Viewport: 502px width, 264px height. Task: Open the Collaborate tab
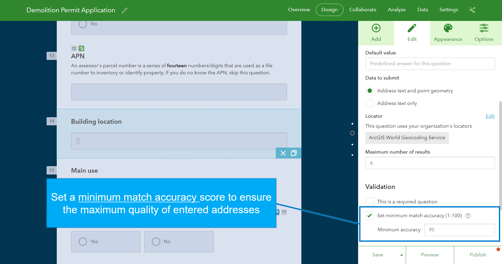[x=362, y=9]
